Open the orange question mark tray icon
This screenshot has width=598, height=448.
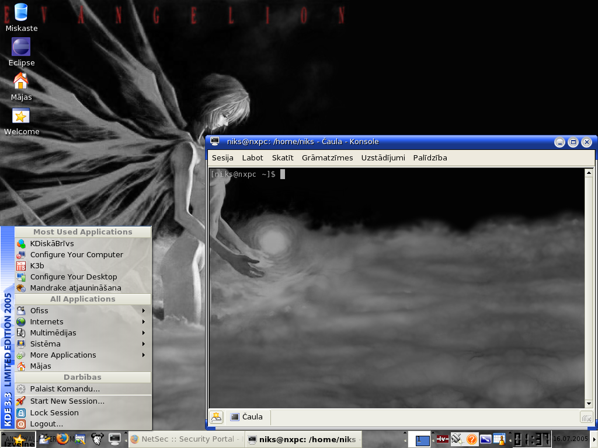pos(471,439)
